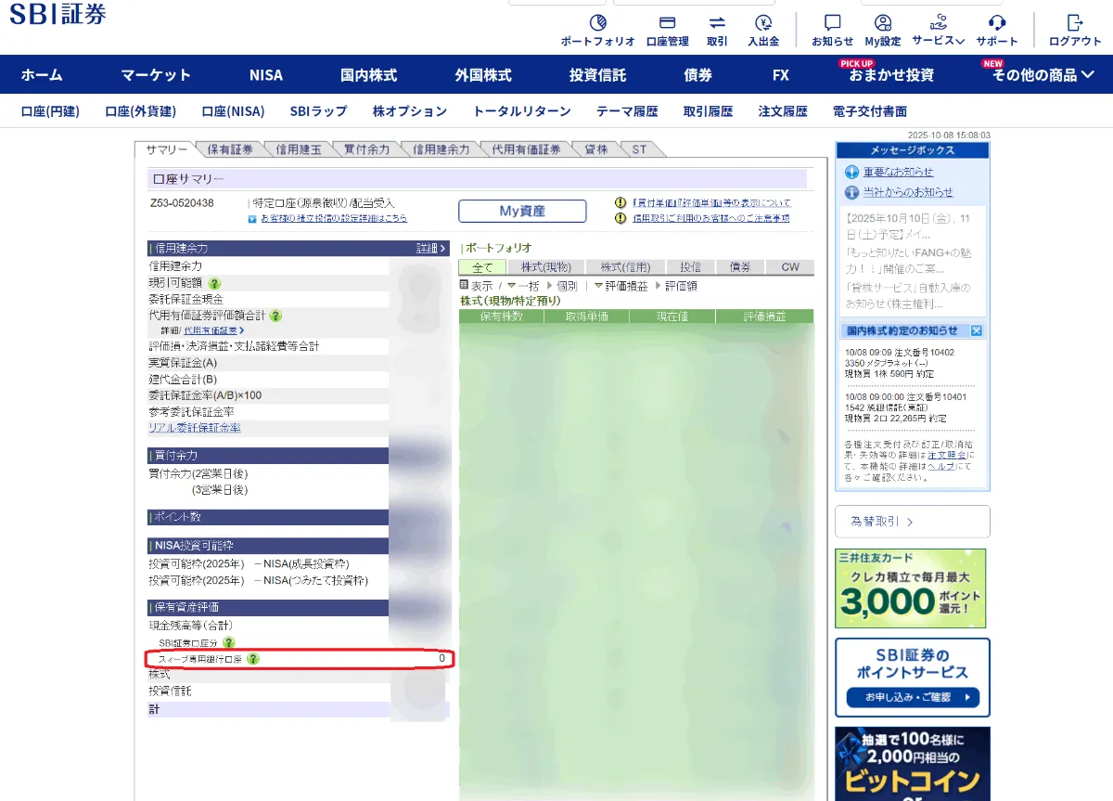Click help icon next to 現引可能額
Viewport: 1113px width, 801px height.
coord(214,283)
